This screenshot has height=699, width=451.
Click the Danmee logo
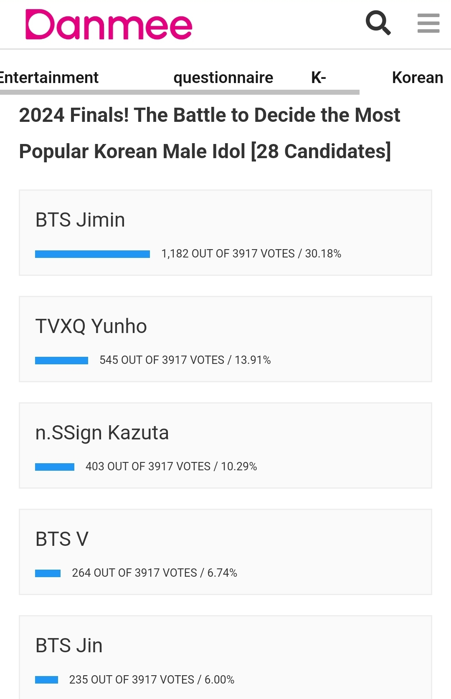[x=109, y=25]
